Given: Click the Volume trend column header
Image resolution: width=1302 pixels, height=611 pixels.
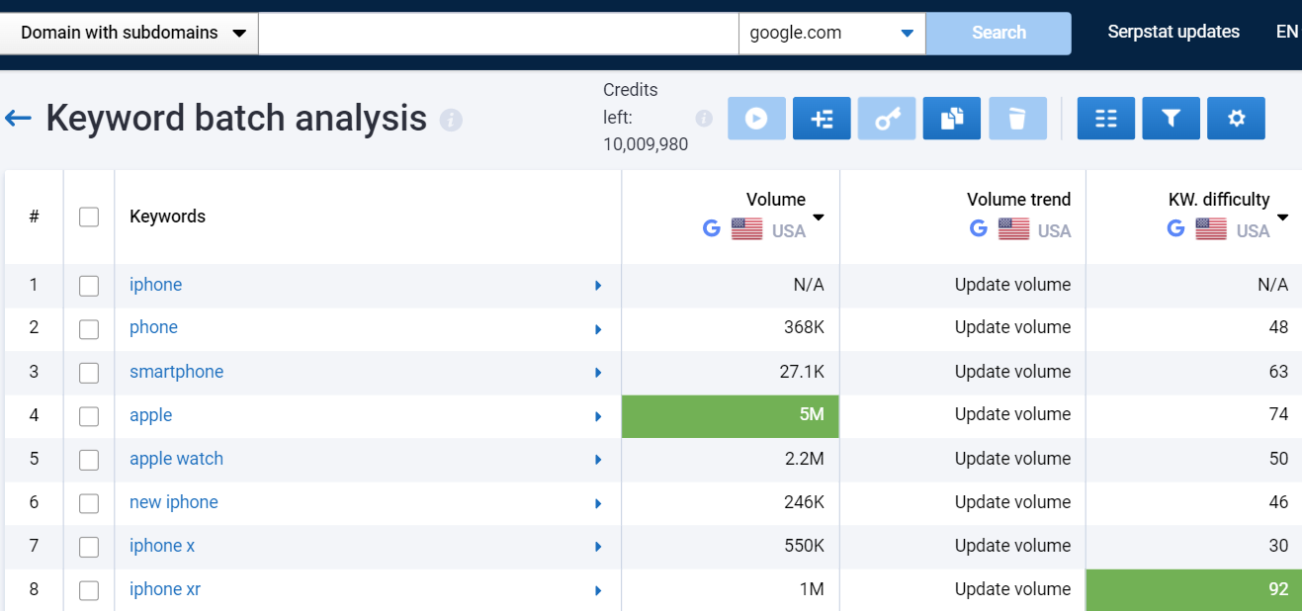Looking at the screenshot, I should pos(1018,200).
